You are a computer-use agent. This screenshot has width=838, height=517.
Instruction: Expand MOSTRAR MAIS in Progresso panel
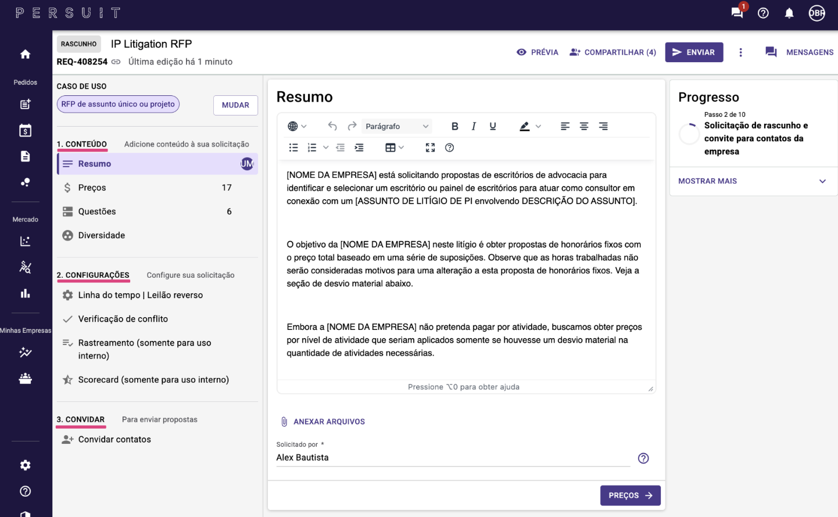click(753, 181)
